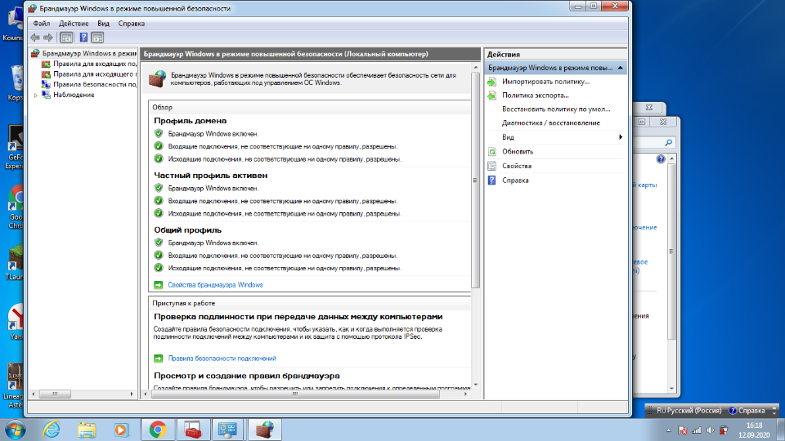Click the Forward arrow toolbar button
Screen dimensions: 785x441
[48, 38]
